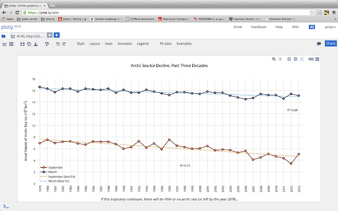This screenshot has width=338, height=211.
Task: Open the Annotate menu
Action: point(125,43)
